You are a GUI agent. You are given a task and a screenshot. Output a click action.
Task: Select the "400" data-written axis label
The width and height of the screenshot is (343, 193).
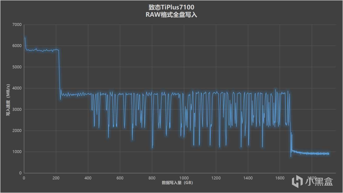(x=88, y=178)
